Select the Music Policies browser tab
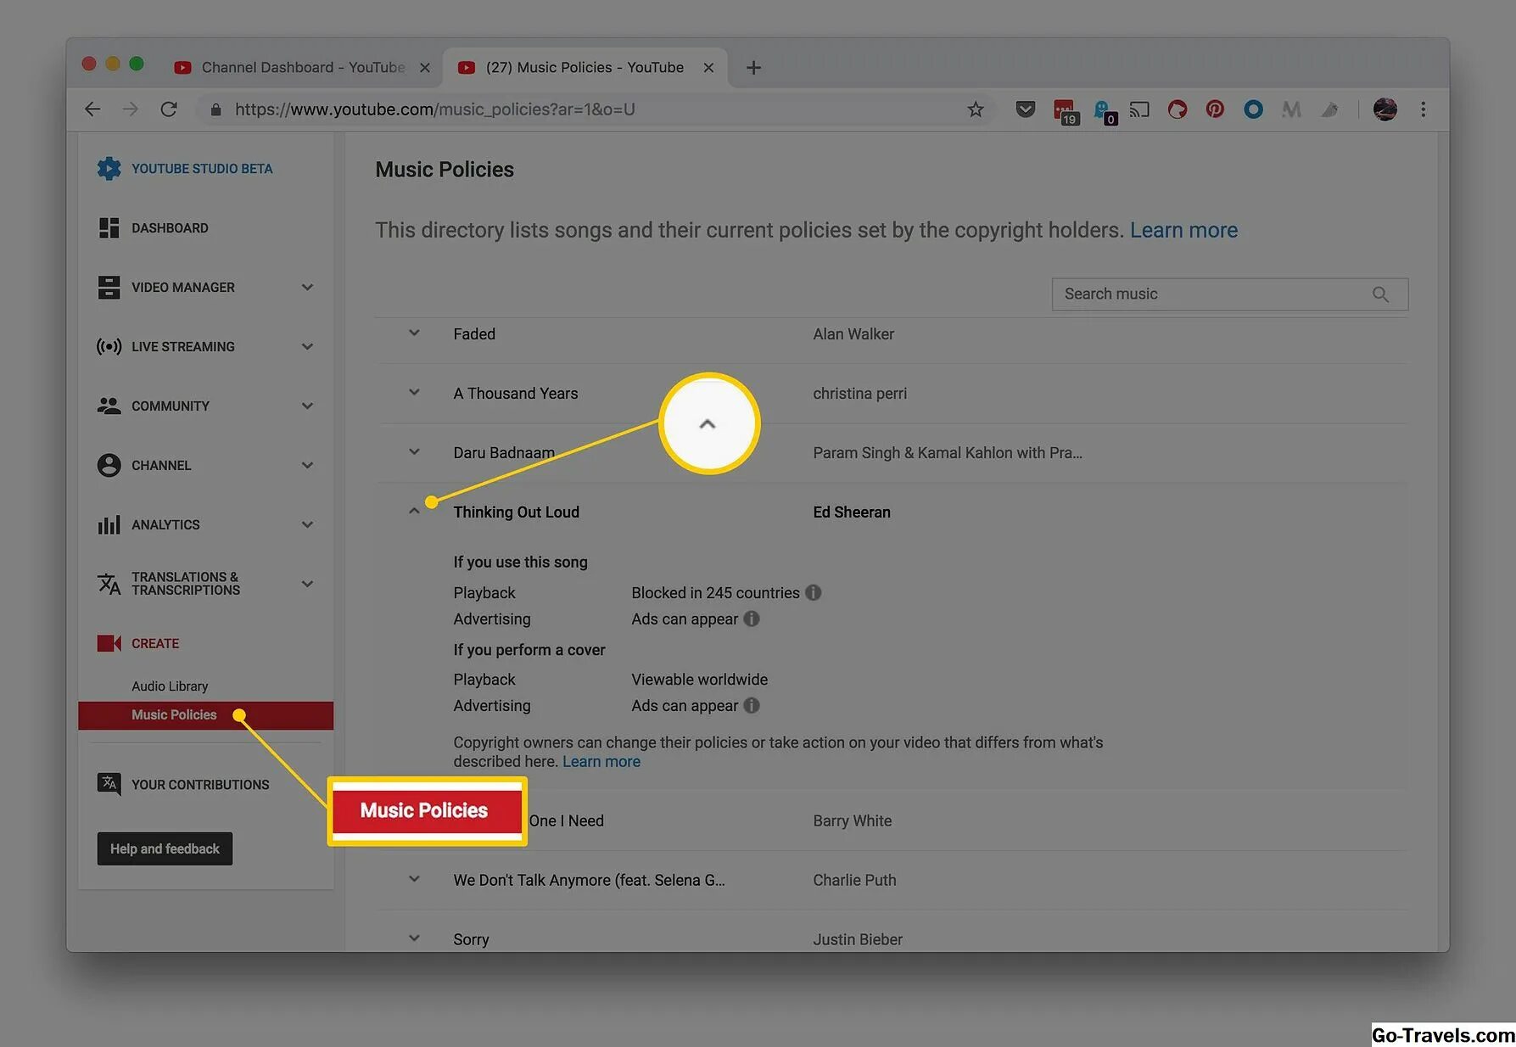This screenshot has width=1516, height=1047. click(x=585, y=67)
